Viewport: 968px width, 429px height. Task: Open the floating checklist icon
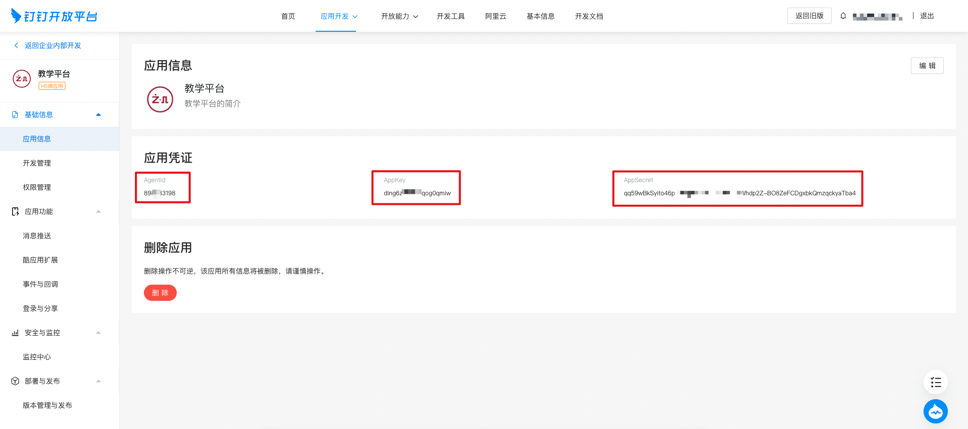coord(936,382)
